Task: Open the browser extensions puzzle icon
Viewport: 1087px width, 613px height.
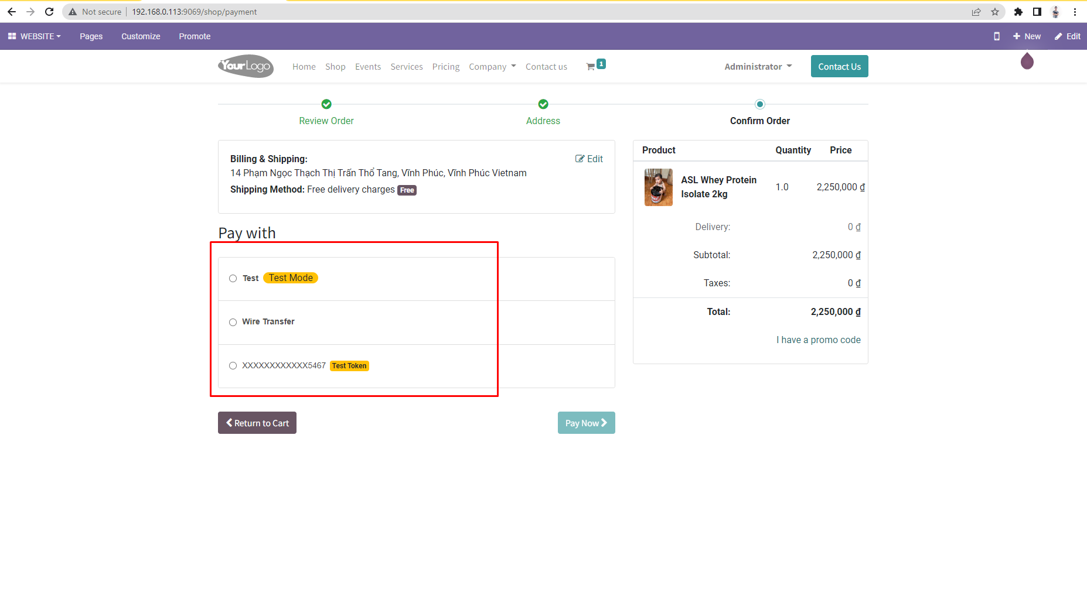Action: pos(1019,11)
